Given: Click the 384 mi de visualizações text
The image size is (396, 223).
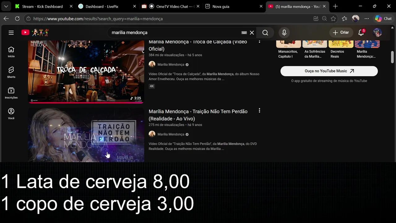Looking at the screenshot, I should click(x=166, y=55).
